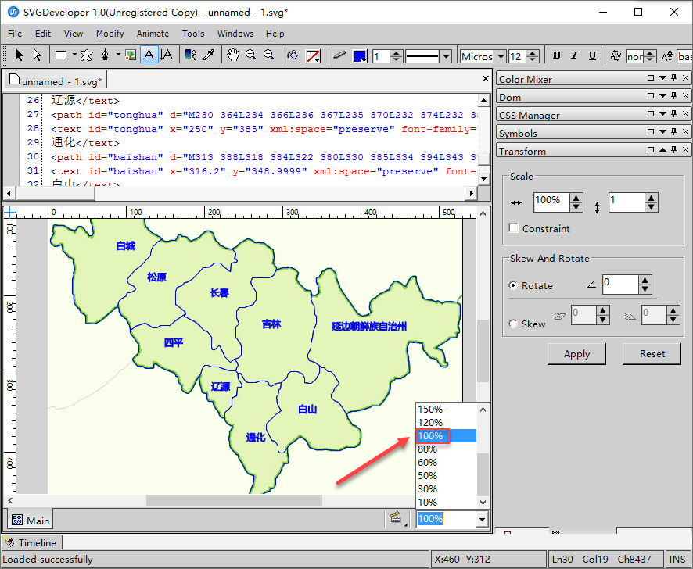Select the black arrow selection tool

[x=20, y=55]
